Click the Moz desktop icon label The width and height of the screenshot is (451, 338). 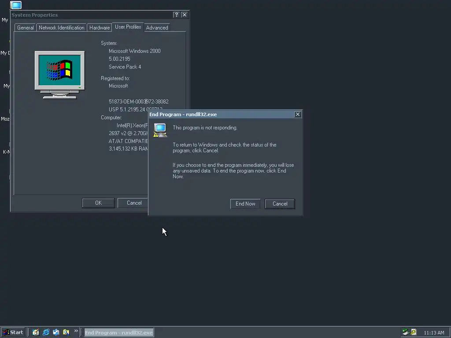pos(5,119)
